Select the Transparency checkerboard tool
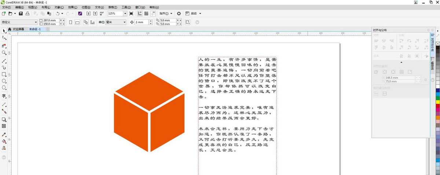Screen dimensions: 440x175 [x=4, y=126]
